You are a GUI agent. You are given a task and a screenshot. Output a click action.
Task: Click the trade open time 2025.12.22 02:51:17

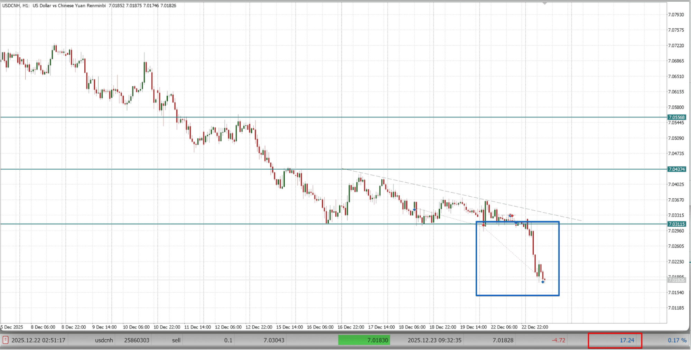point(38,340)
